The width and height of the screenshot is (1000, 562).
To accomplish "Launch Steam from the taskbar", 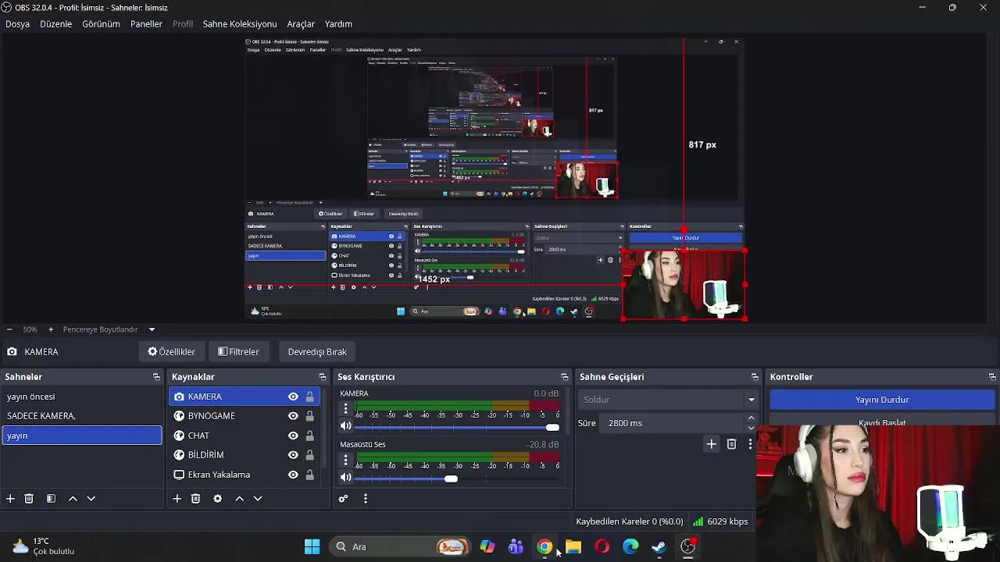I will pyautogui.click(x=659, y=546).
